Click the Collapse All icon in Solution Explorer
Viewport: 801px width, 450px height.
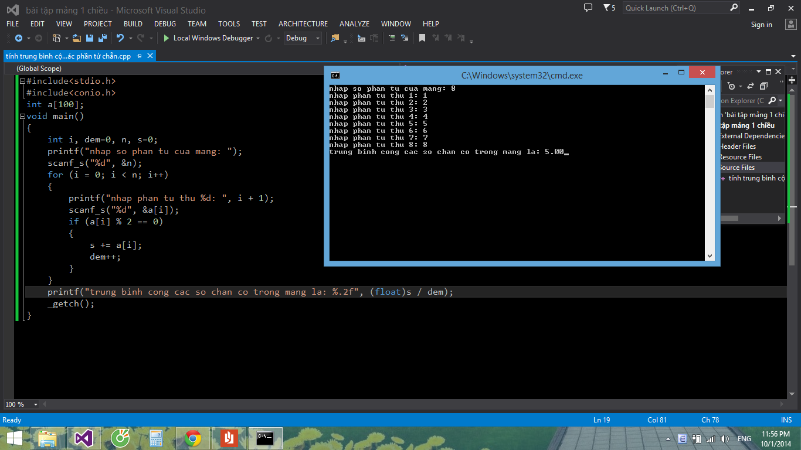pos(763,86)
